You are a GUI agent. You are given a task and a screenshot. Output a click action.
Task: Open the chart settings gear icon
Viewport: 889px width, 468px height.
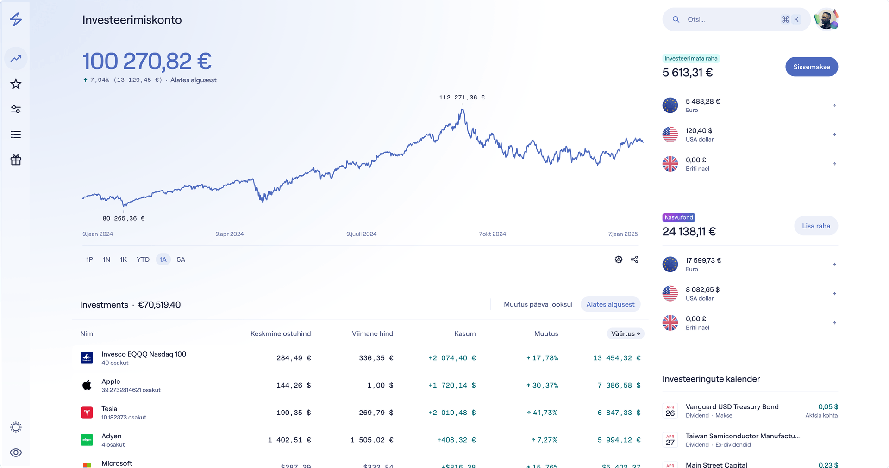(619, 259)
